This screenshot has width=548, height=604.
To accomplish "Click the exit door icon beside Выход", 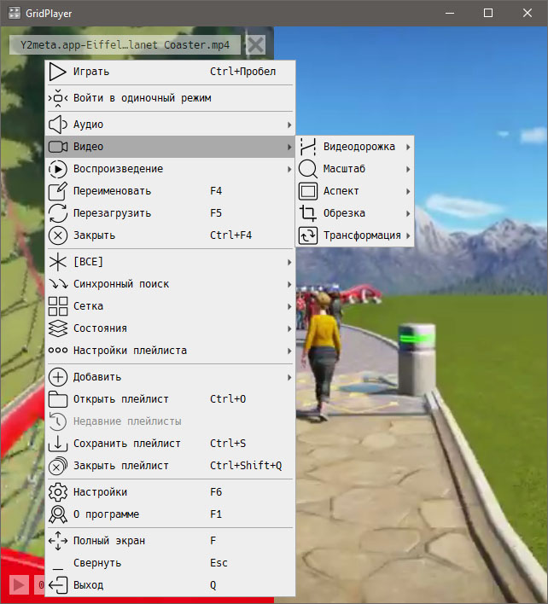I will tap(58, 585).
